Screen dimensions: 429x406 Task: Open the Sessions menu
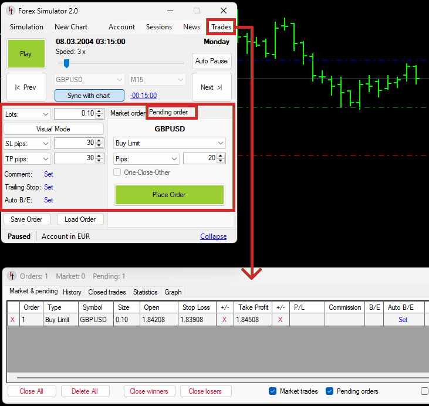click(159, 27)
